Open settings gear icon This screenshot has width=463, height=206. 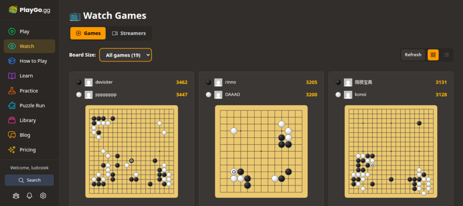point(43,196)
